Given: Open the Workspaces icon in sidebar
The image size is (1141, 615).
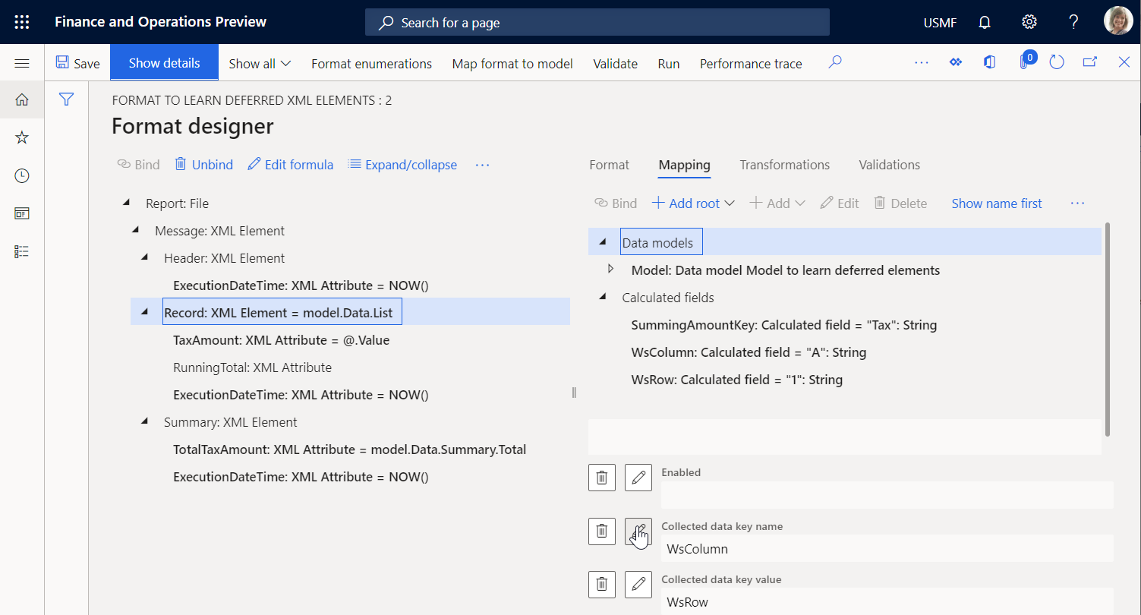Looking at the screenshot, I should click(x=21, y=213).
